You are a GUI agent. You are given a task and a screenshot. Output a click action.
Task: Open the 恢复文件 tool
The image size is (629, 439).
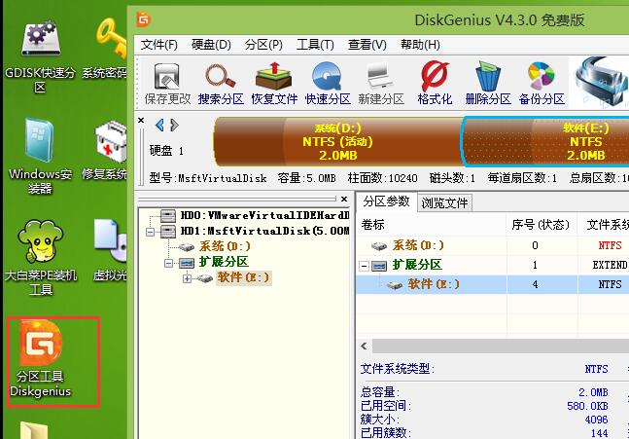click(x=274, y=84)
